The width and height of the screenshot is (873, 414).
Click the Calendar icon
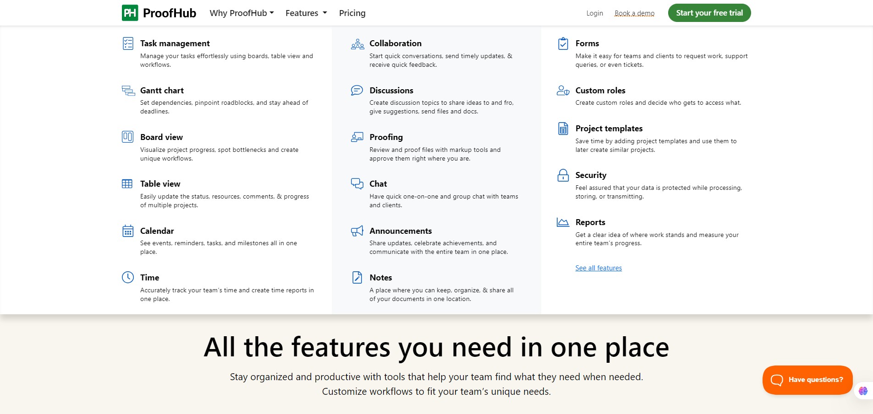click(128, 231)
